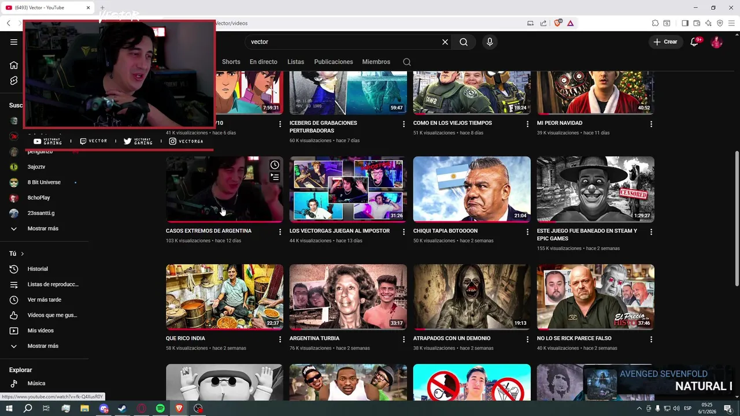Open Steam from the taskbar
Screen dimensions: 740x416
[x=122, y=408]
